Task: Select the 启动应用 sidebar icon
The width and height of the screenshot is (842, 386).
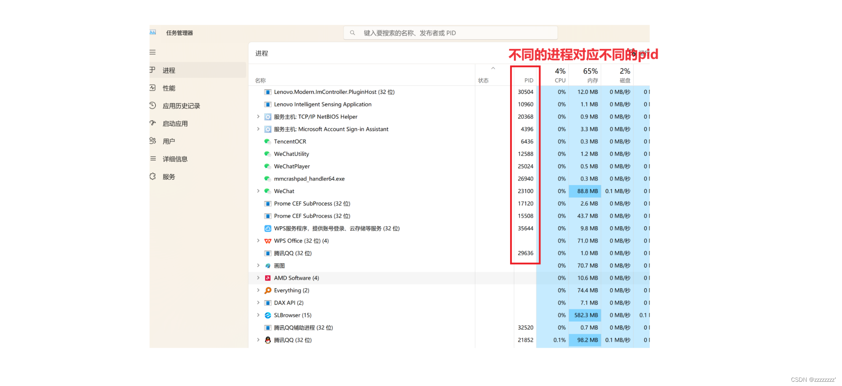Action: (x=152, y=123)
